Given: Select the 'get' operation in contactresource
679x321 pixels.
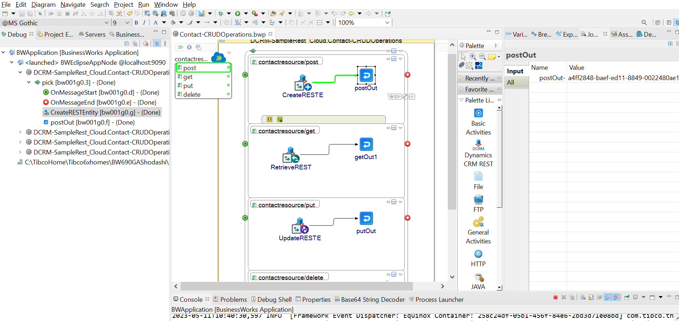Looking at the screenshot, I should [203, 77].
